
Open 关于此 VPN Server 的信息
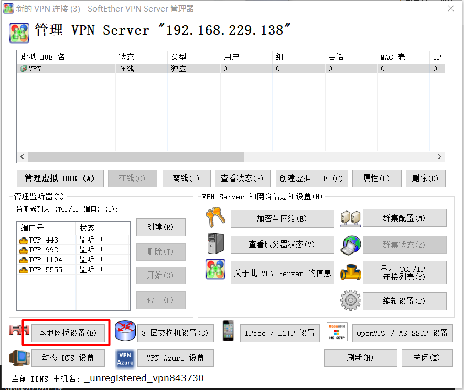282,272
